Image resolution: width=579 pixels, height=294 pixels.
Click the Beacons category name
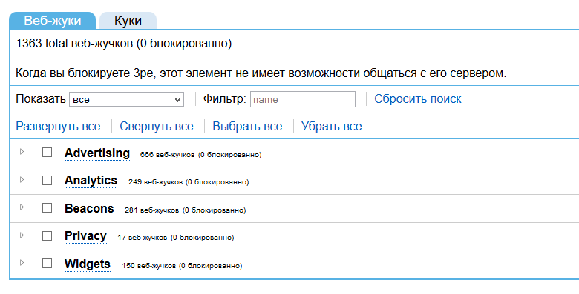[x=89, y=209]
